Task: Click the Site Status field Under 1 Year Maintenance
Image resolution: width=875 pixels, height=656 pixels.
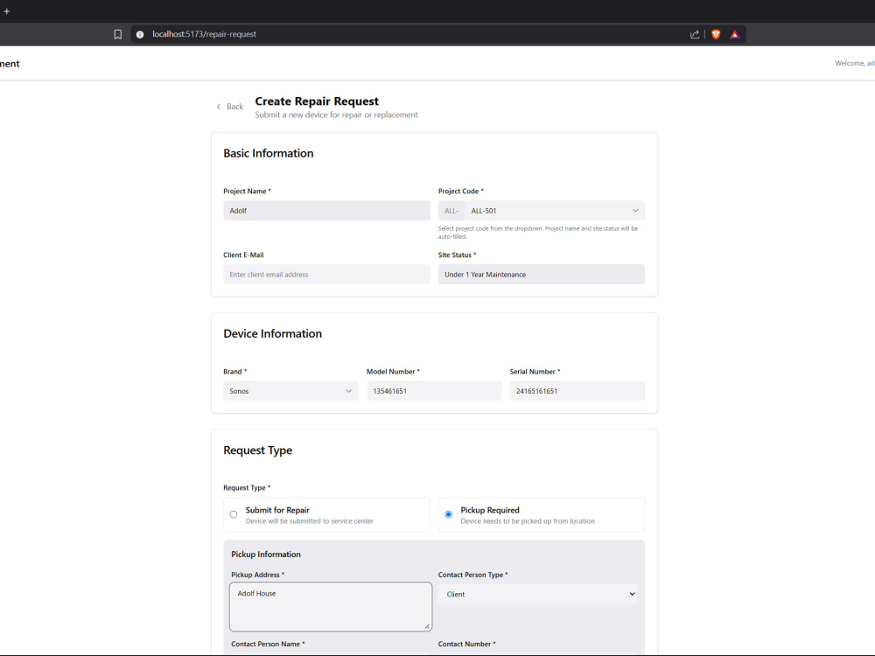Action: [542, 274]
